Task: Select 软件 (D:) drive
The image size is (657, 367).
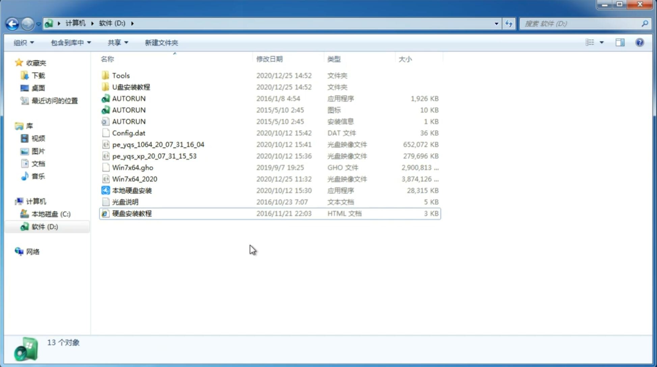Action: [44, 226]
